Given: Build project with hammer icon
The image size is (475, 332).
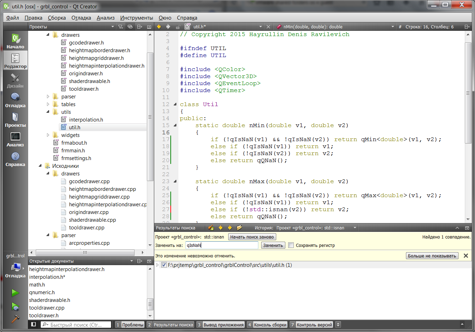Looking at the screenshot, I should pos(15,319).
